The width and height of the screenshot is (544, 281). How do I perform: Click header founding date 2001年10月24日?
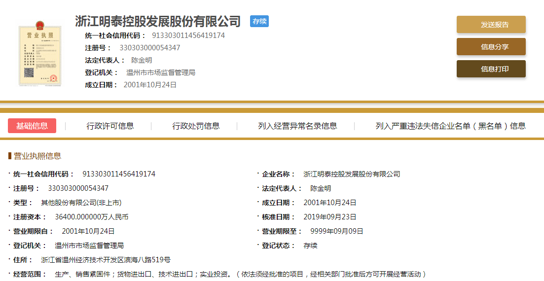pyautogui.click(x=150, y=85)
